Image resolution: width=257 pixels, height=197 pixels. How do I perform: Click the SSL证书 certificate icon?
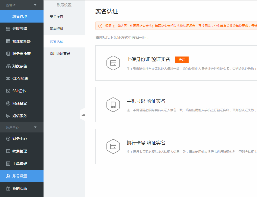pos(8,91)
